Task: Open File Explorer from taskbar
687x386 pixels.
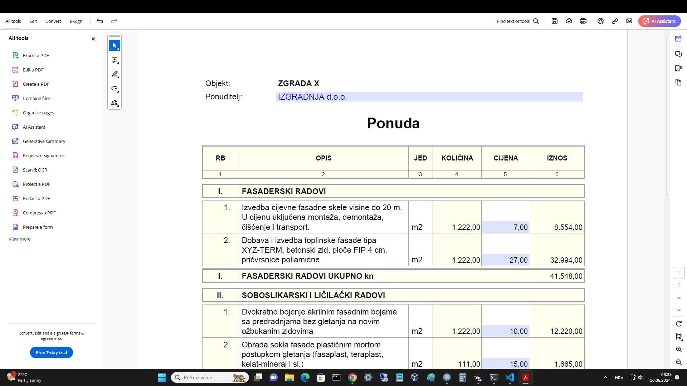Action: pos(289,377)
